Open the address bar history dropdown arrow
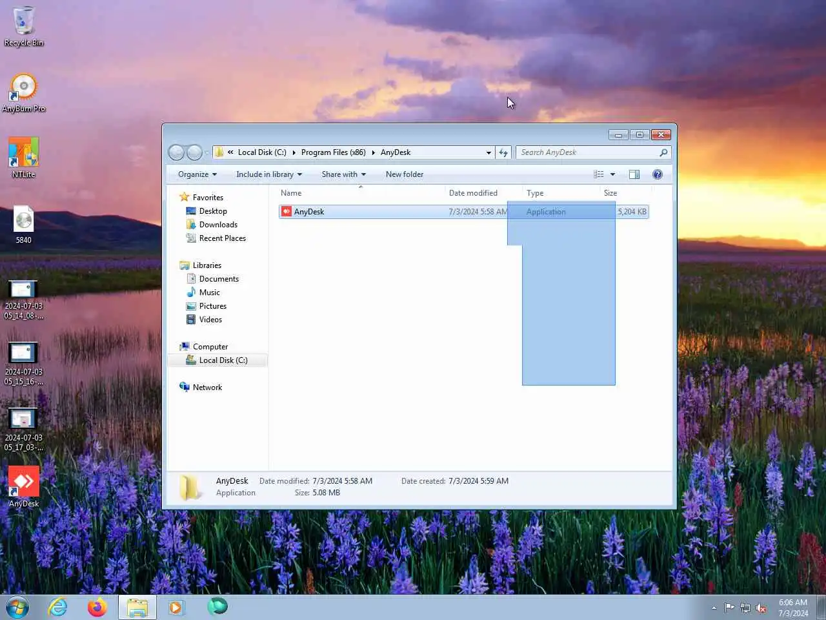 (x=489, y=152)
